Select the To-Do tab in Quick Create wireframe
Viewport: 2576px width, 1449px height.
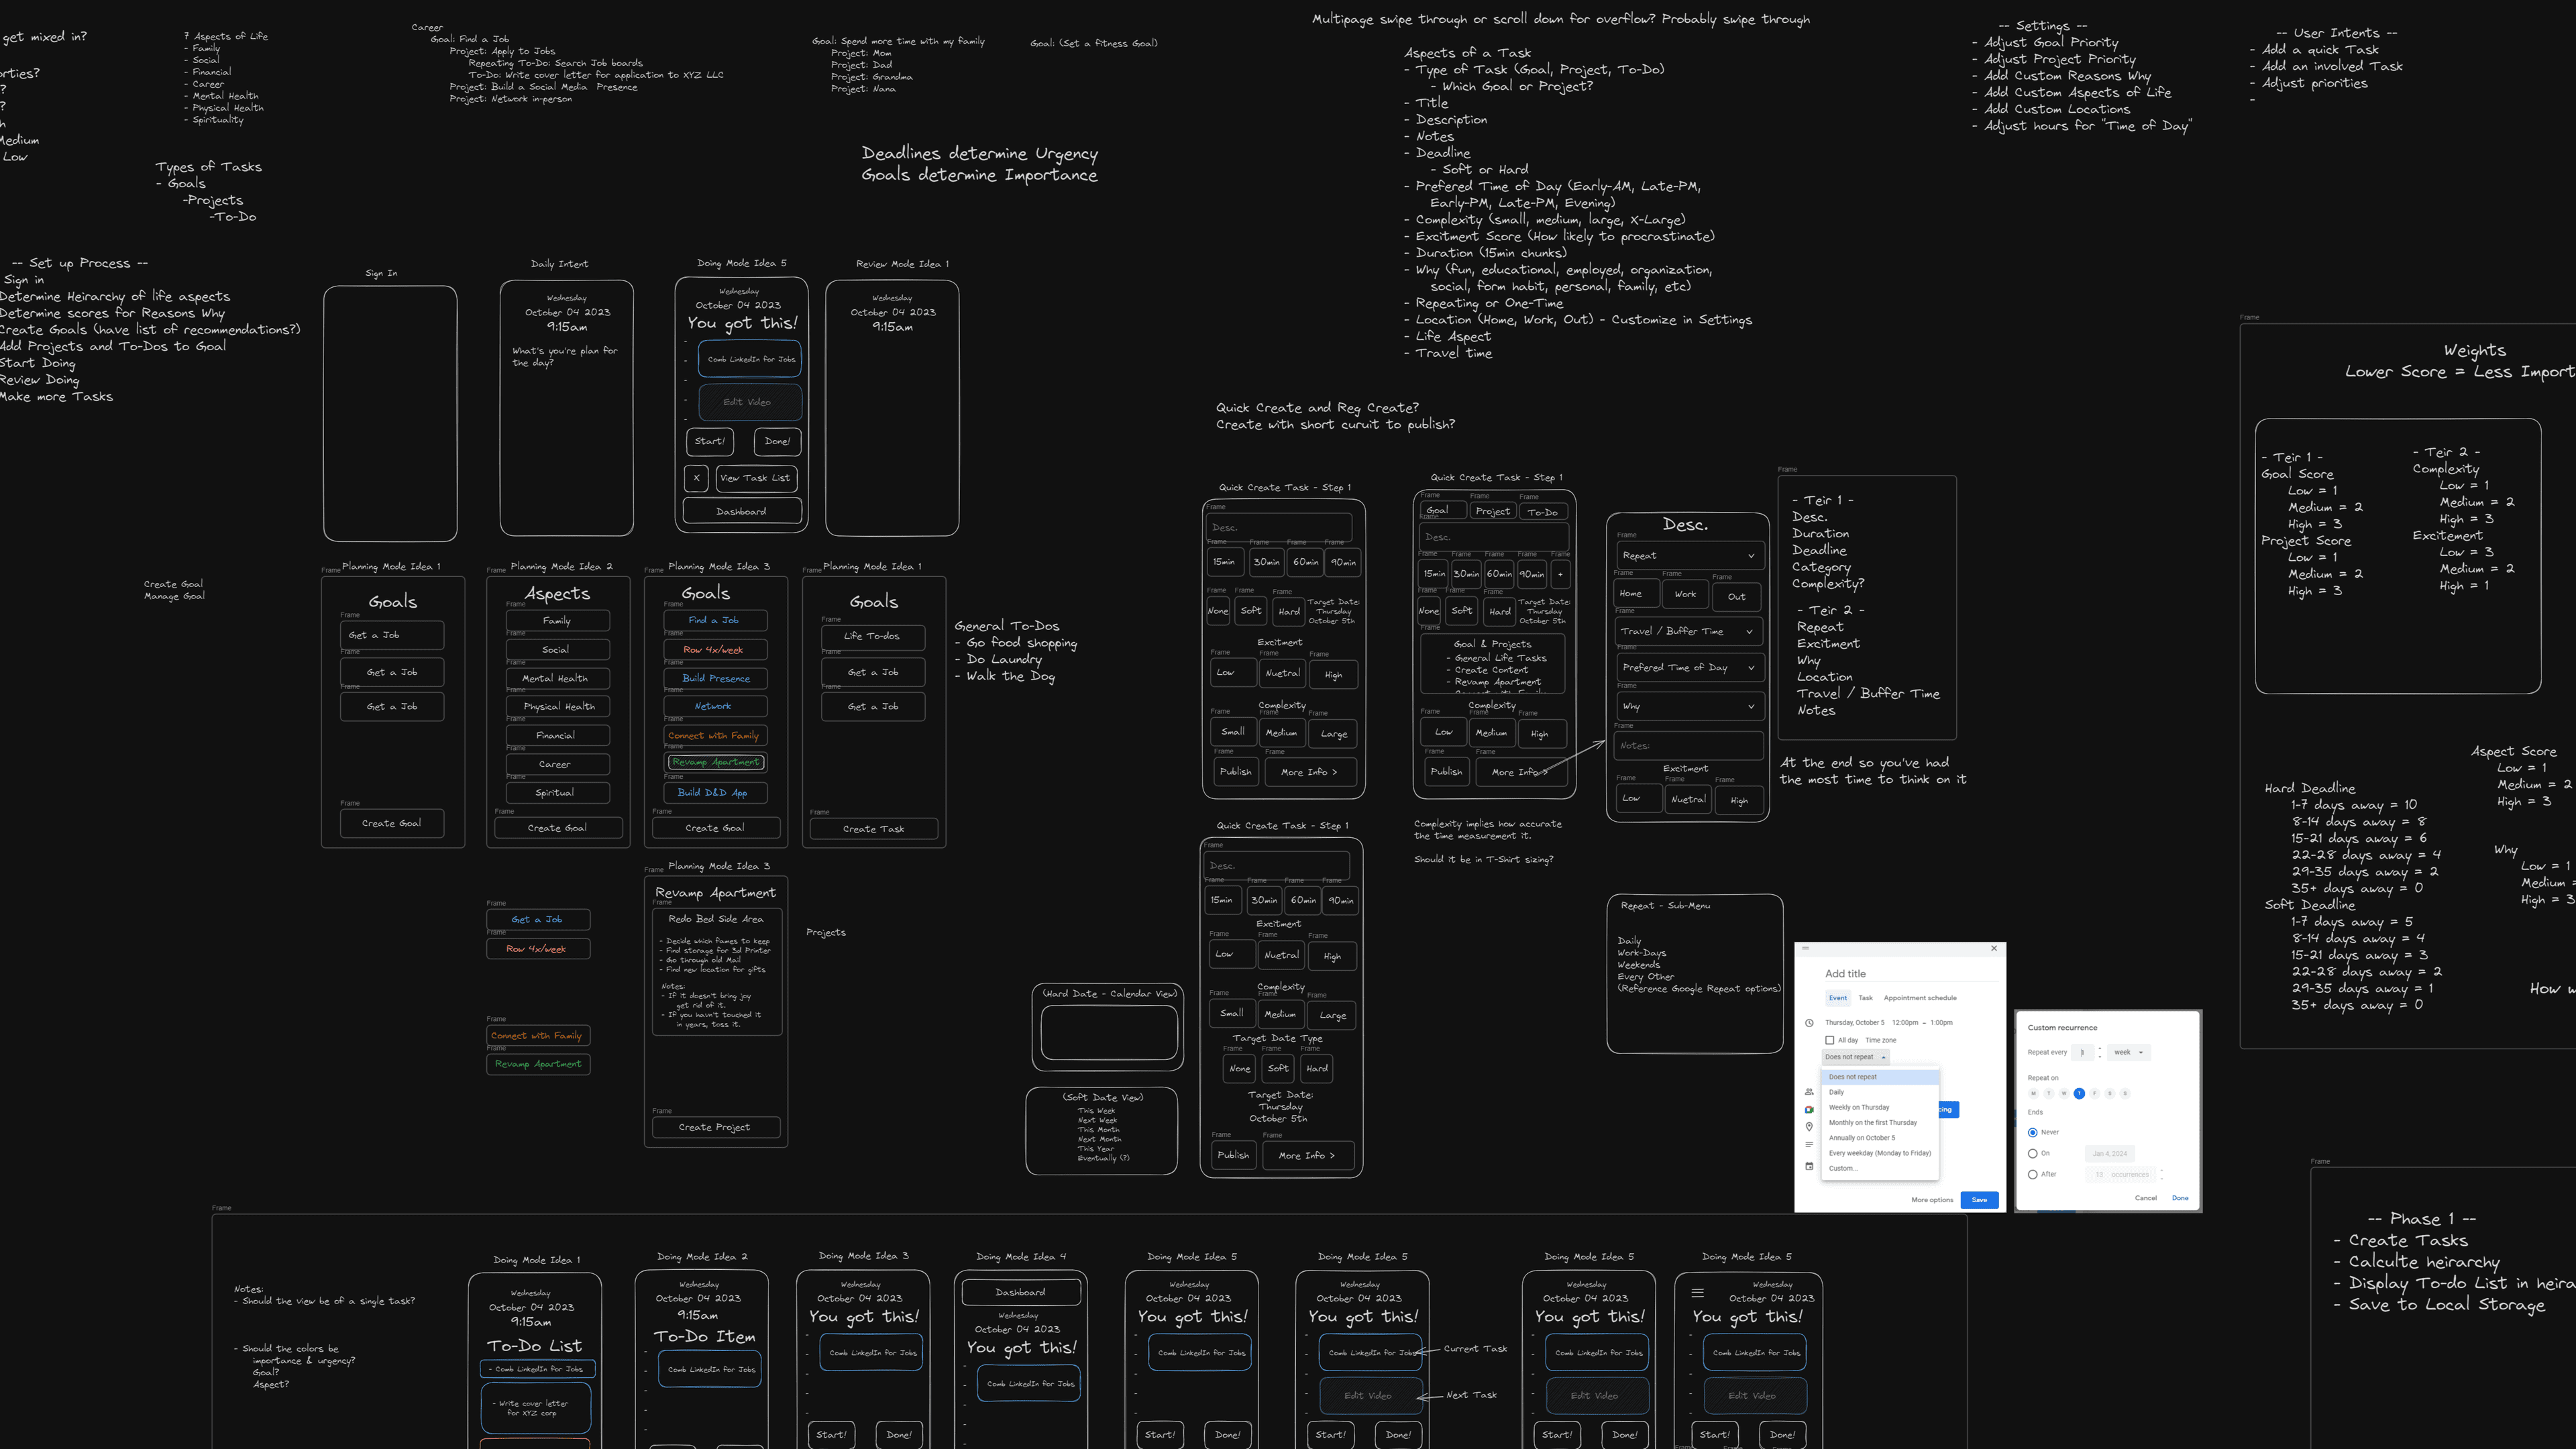1543,512
